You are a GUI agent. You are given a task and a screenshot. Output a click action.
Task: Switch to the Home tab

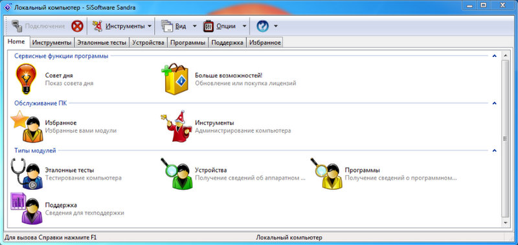tap(16, 41)
